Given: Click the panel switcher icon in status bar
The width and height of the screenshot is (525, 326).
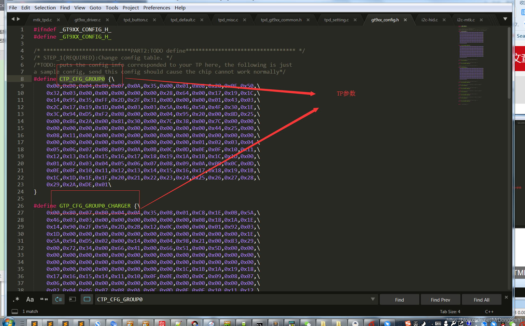Looking at the screenshot, I should tap(15, 311).
